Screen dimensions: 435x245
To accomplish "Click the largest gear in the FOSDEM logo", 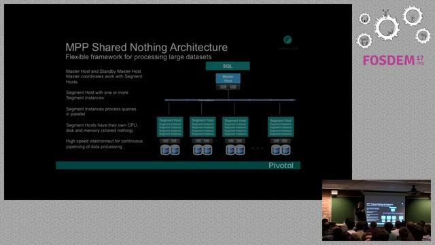I will (387, 28).
